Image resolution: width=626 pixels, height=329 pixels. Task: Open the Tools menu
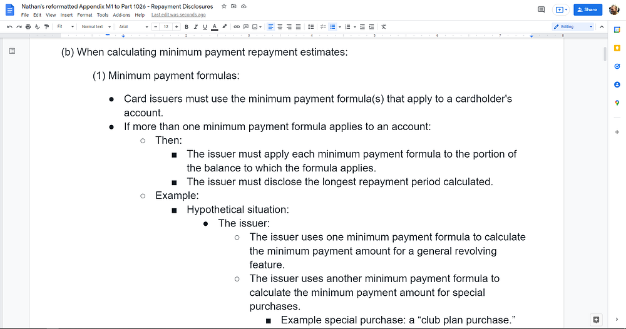click(x=103, y=15)
